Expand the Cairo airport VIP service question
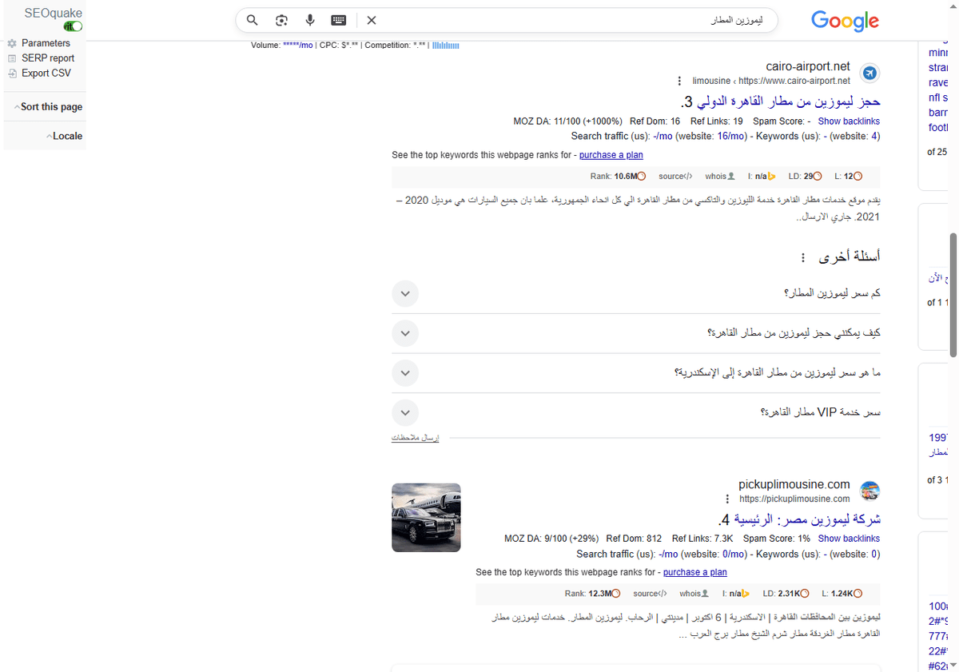Image resolution: width=959 pixels, height=672 pixels. [x=405, y=412]
